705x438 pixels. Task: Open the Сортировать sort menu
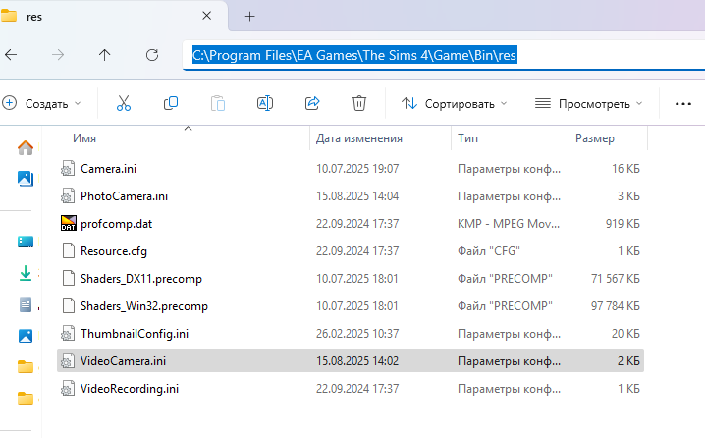[x=454, y=104]
